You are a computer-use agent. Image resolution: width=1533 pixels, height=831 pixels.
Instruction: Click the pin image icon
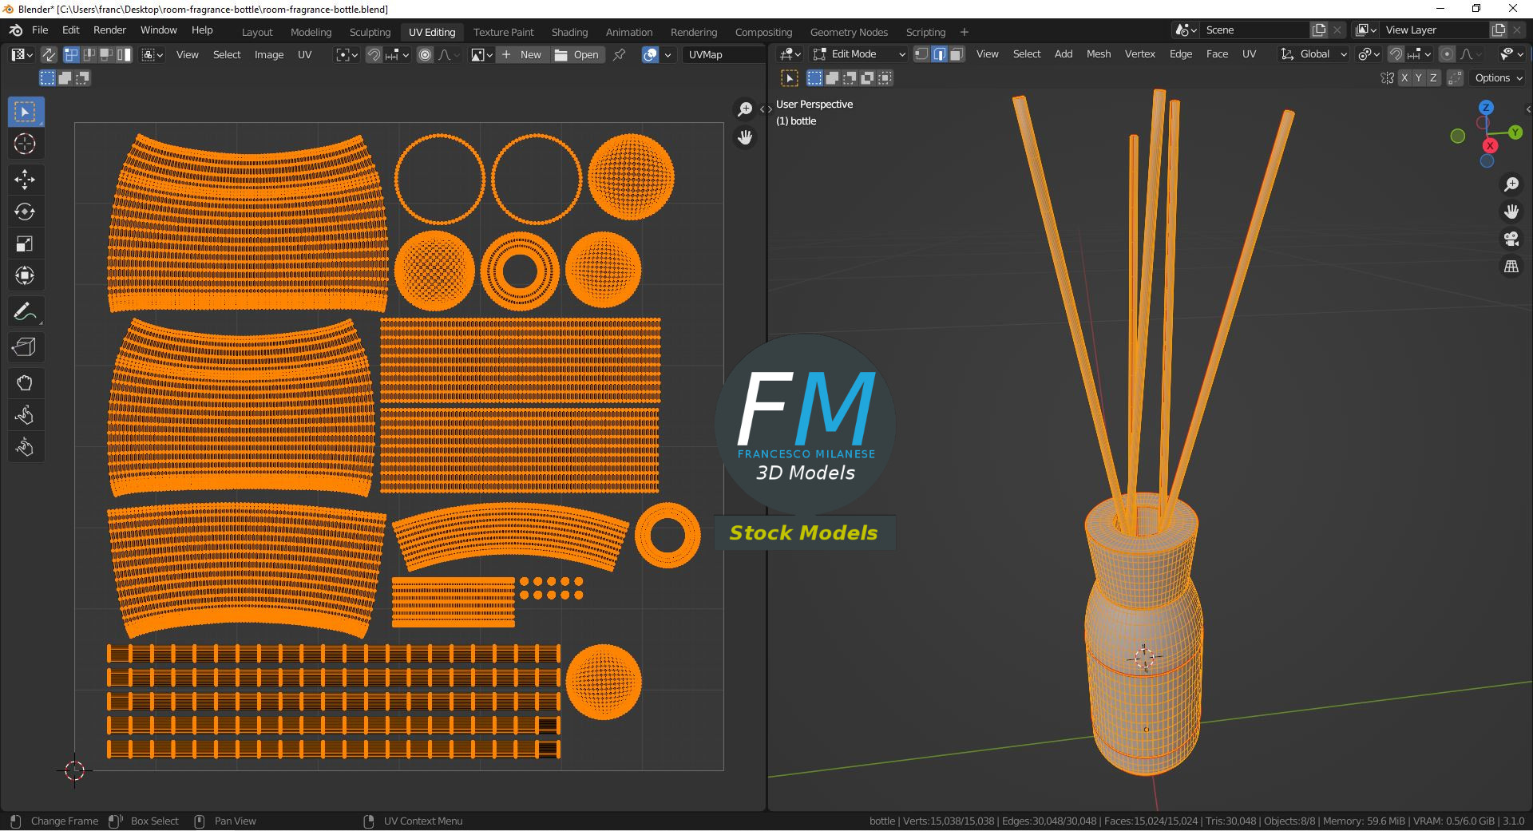click(x=619, y=55)
